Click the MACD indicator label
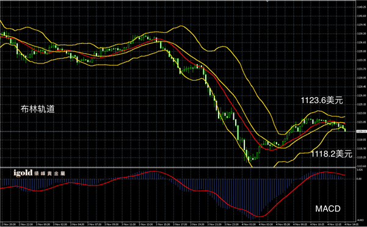Screen dimensions: 367x227 point(328,209)
